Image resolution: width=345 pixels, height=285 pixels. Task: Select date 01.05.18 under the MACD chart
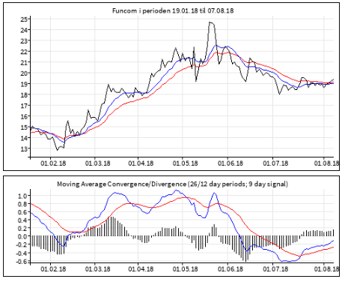pyautogui.click(x=185, y=269)
